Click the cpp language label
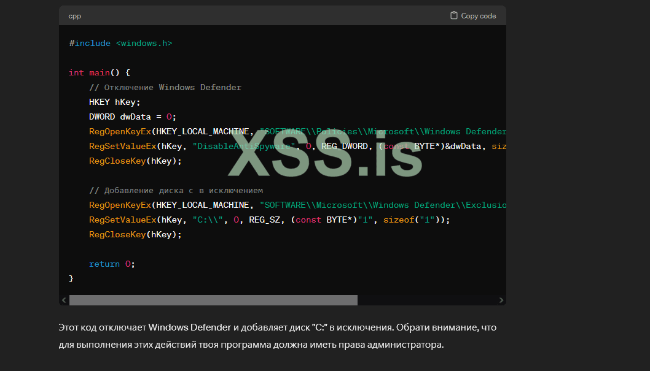650x371 pixels. pos(74,16)
